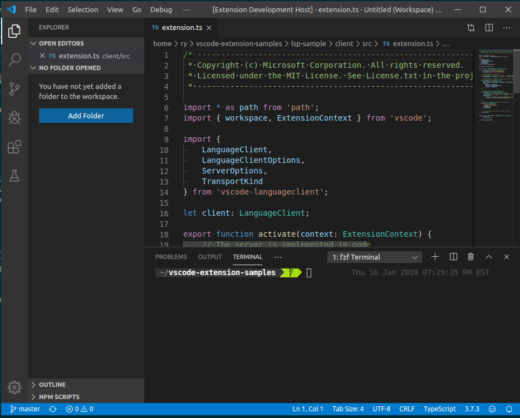Click the Add Folder button
The image size is (520, 418).
86,116
